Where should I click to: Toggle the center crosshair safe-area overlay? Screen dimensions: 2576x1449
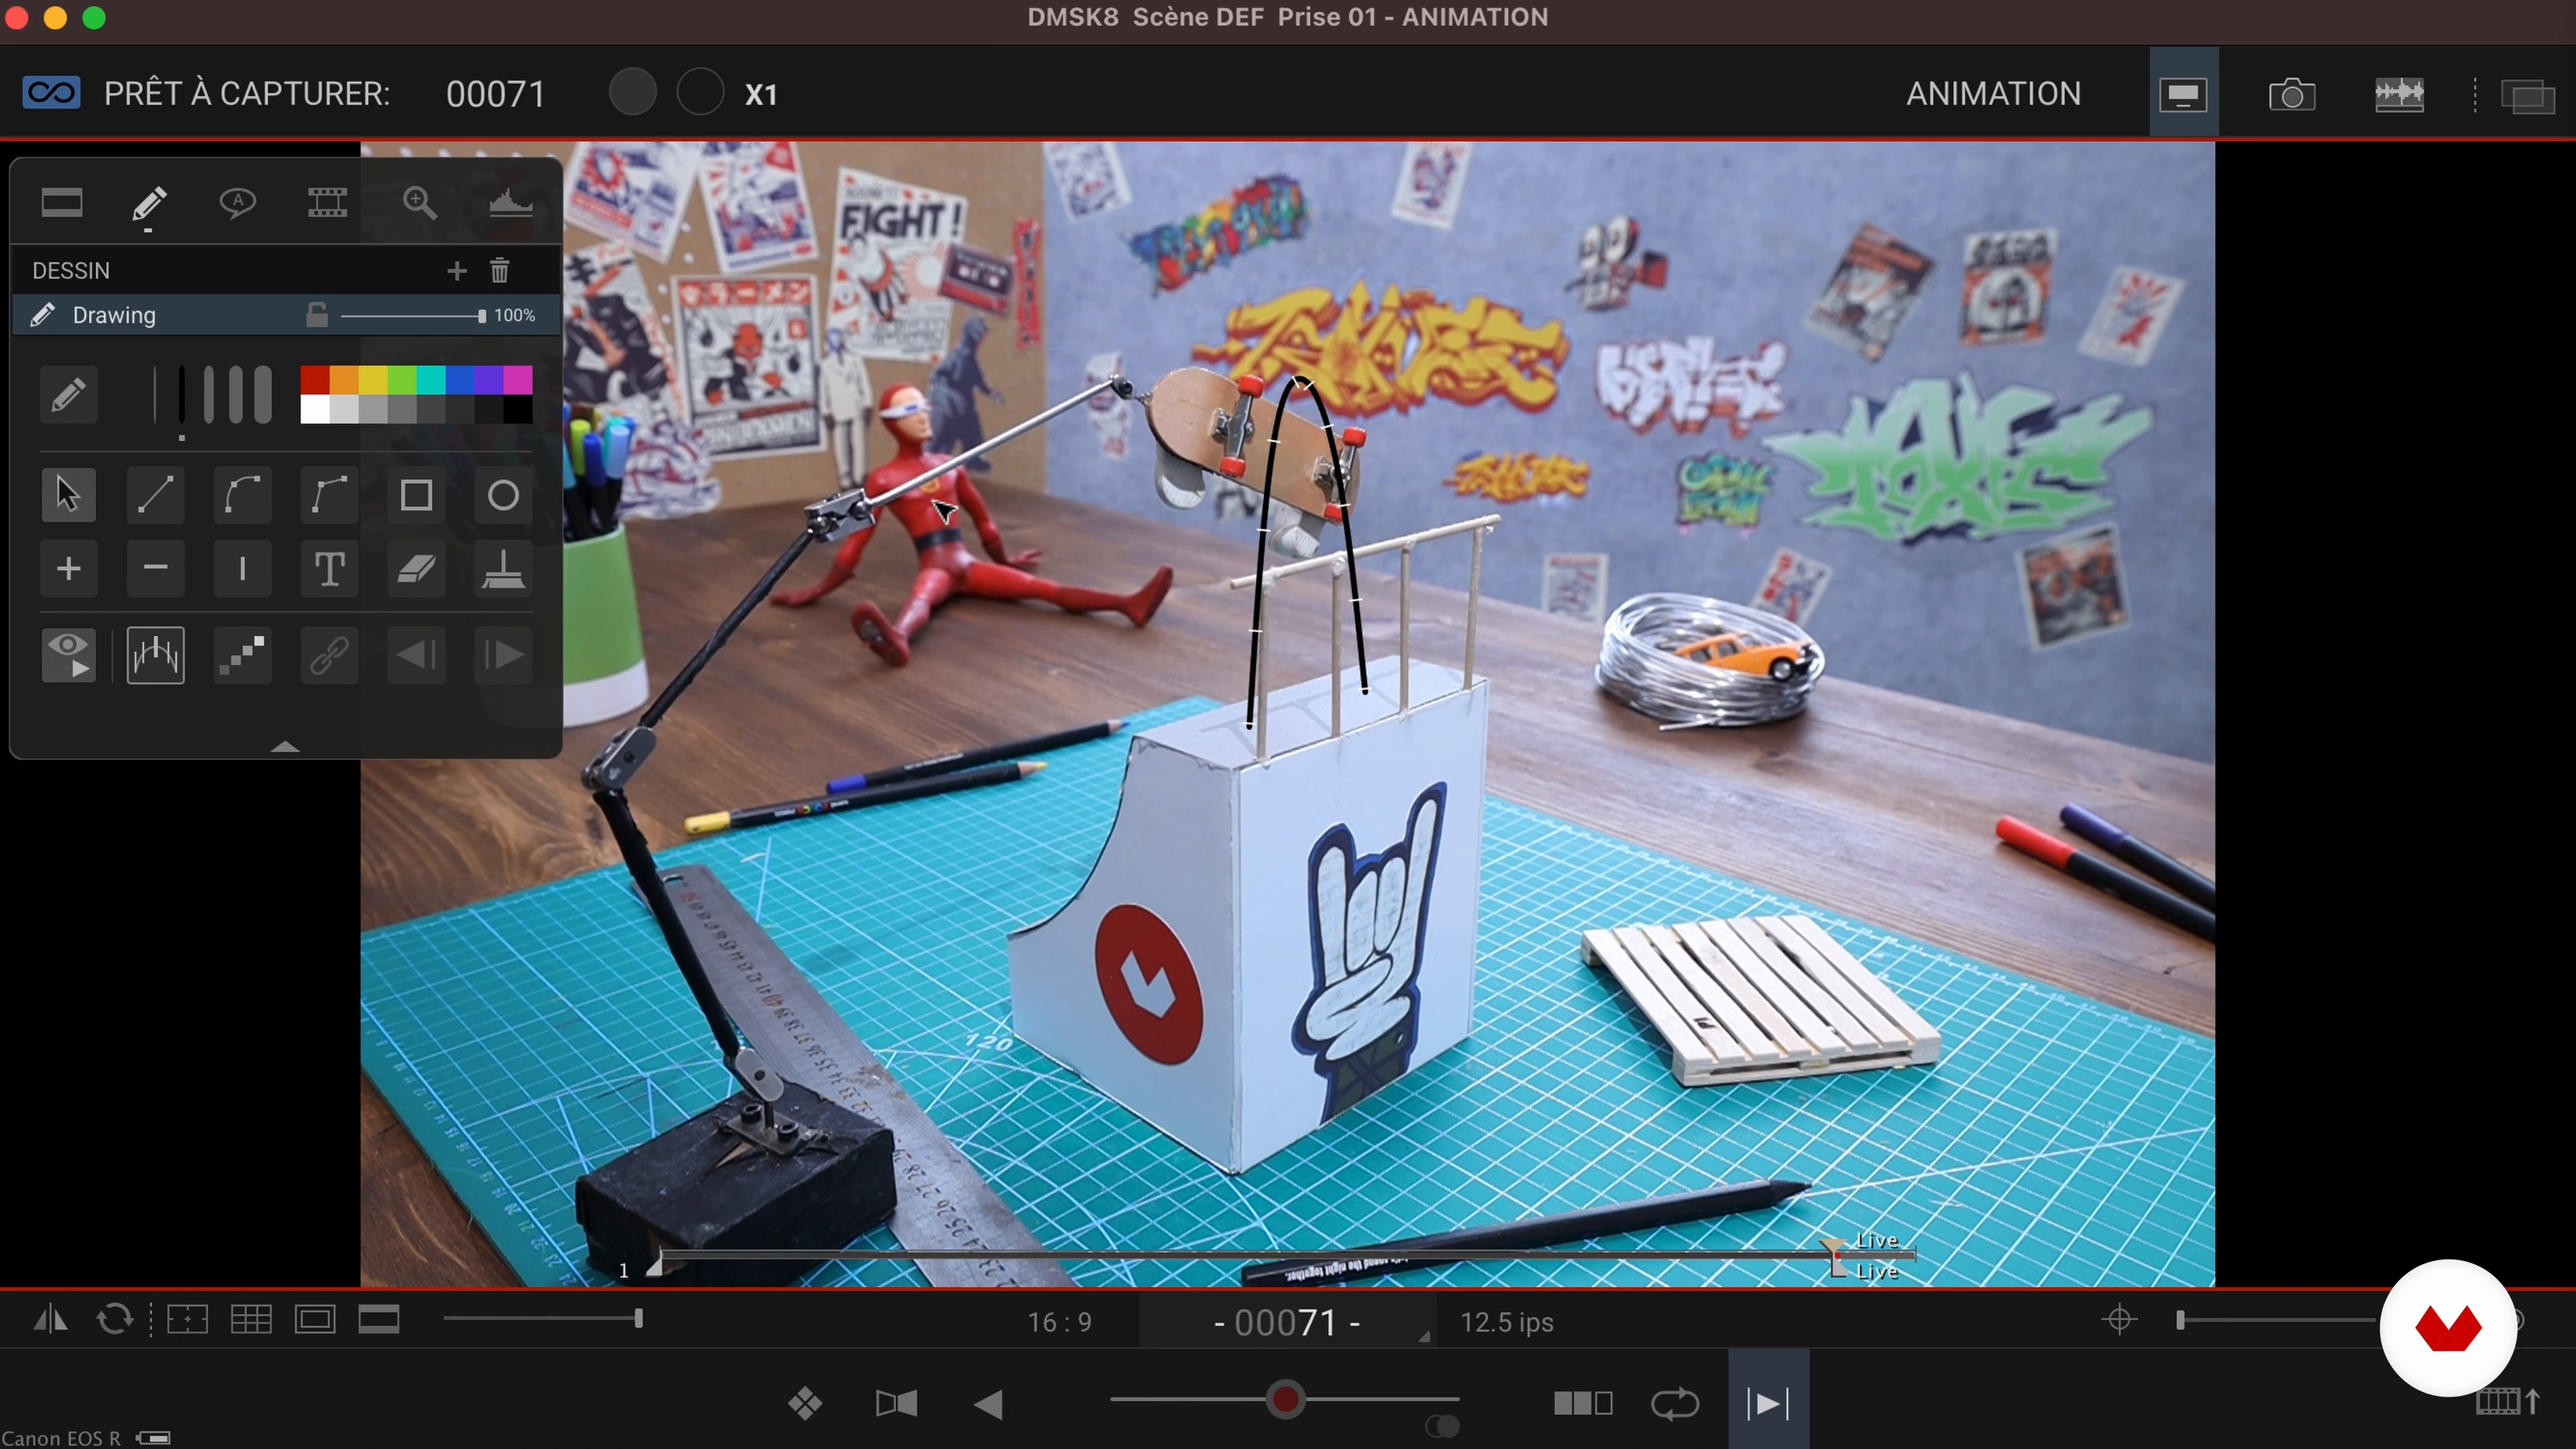pyautogui.click(x=187, y=1320)
